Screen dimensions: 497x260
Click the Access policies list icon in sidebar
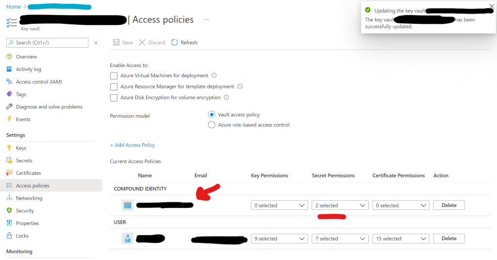(x=9, y=185)
